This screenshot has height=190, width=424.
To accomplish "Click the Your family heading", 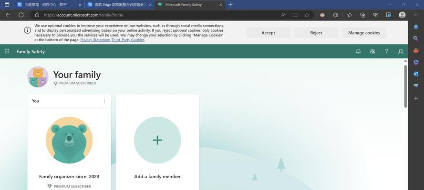I will tap(77, 75).
